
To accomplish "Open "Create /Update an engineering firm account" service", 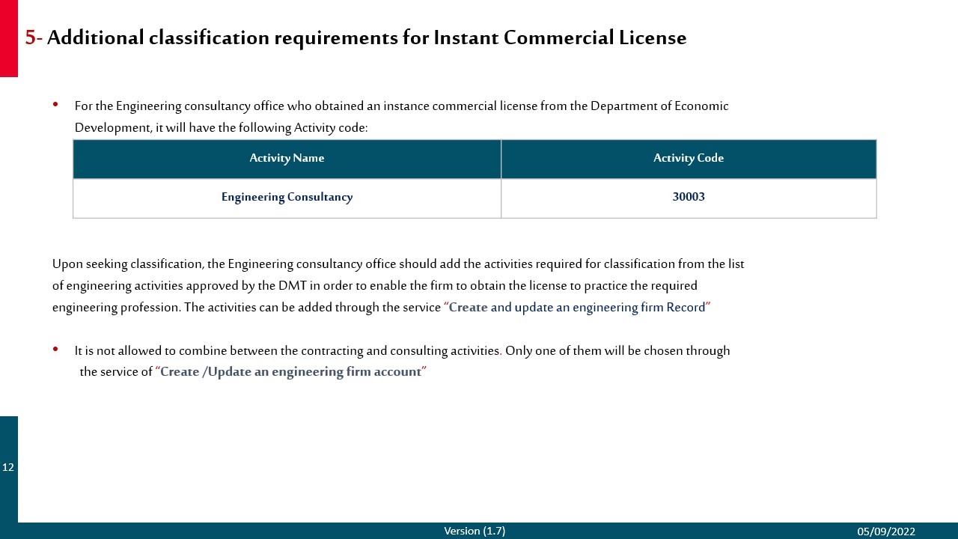I will point(290,372).
